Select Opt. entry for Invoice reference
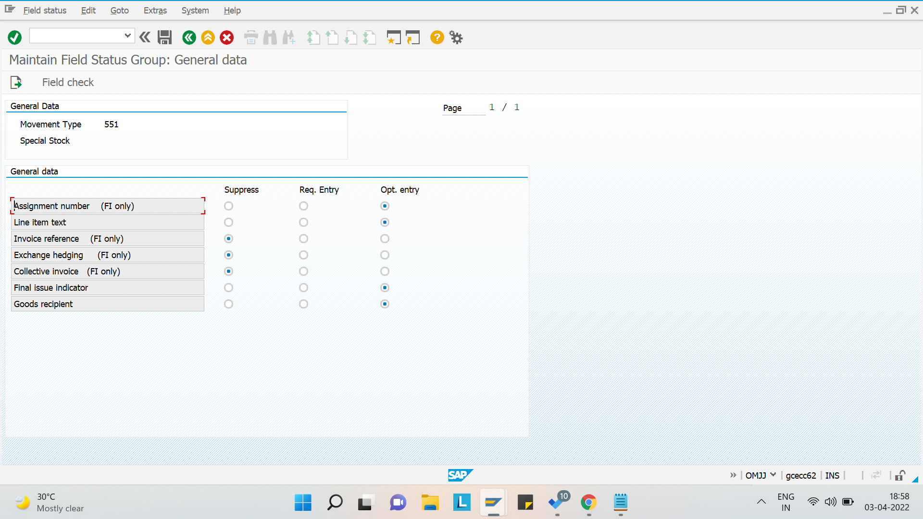The height and width of the screenshot is (519, 923). pyautogui.click(x=385, y=239)
